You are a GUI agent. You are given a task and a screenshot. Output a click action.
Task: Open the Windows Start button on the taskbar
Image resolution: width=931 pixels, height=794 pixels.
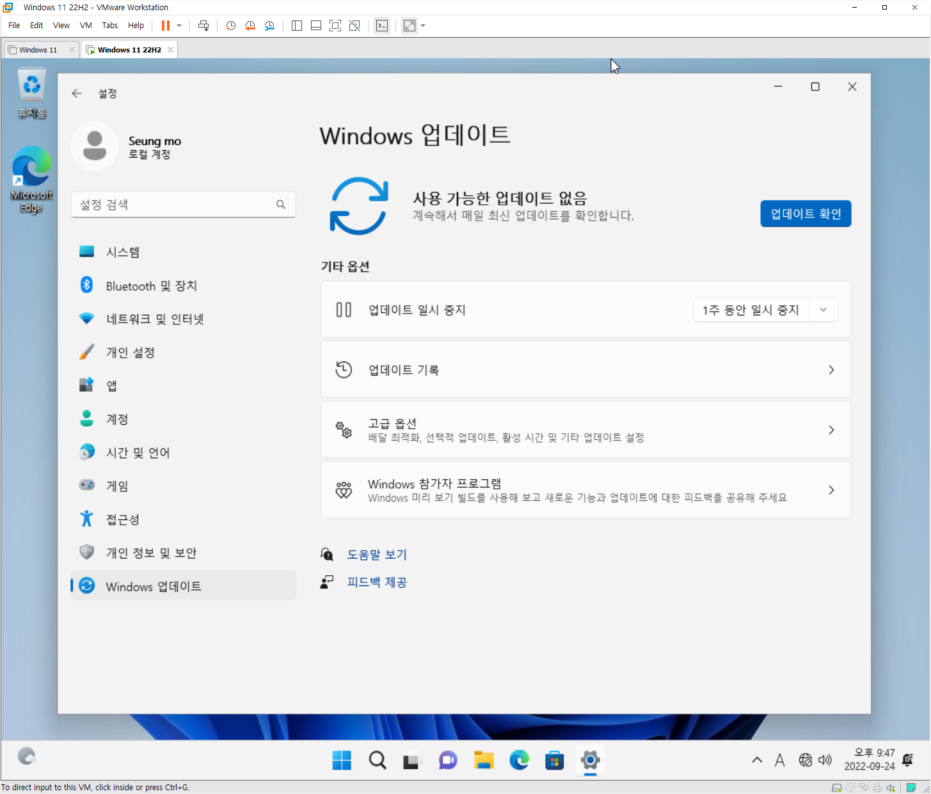coord(342,760)
